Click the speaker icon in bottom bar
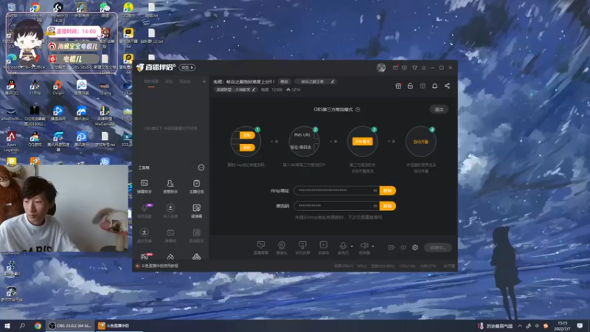 pos(364,246)
